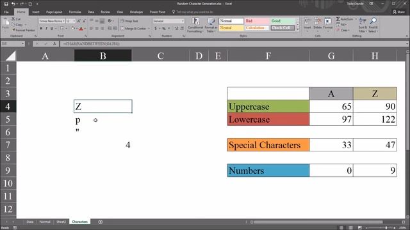
Task: Add a new sheet with the plus icon
Action: (x=101, y=222)
